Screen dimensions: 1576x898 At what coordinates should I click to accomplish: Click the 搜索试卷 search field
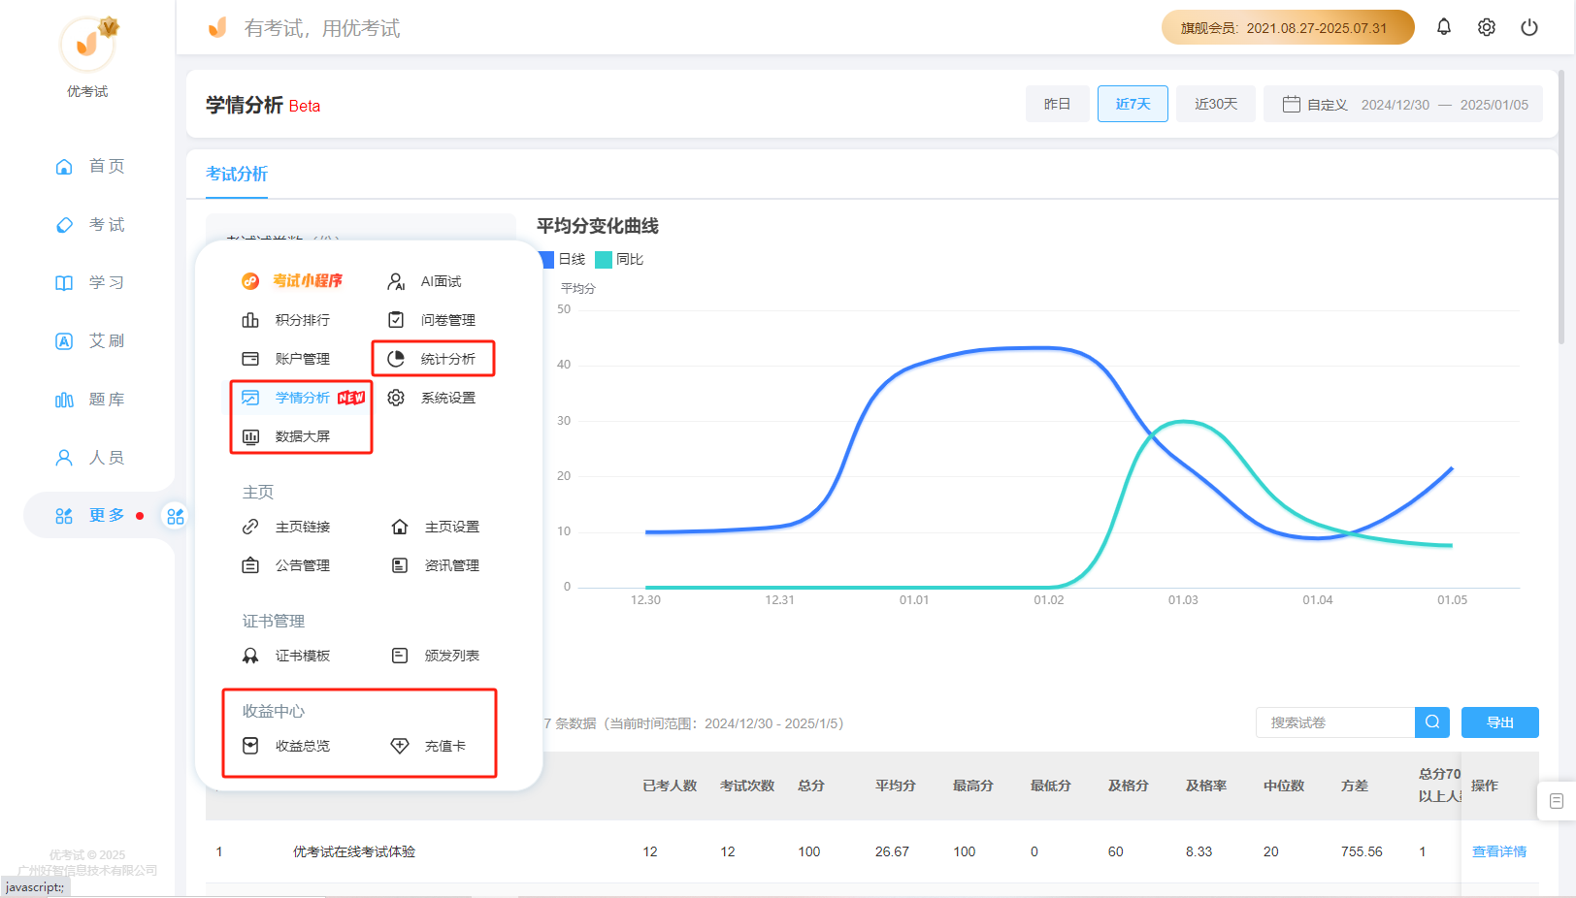point(1335,722)
